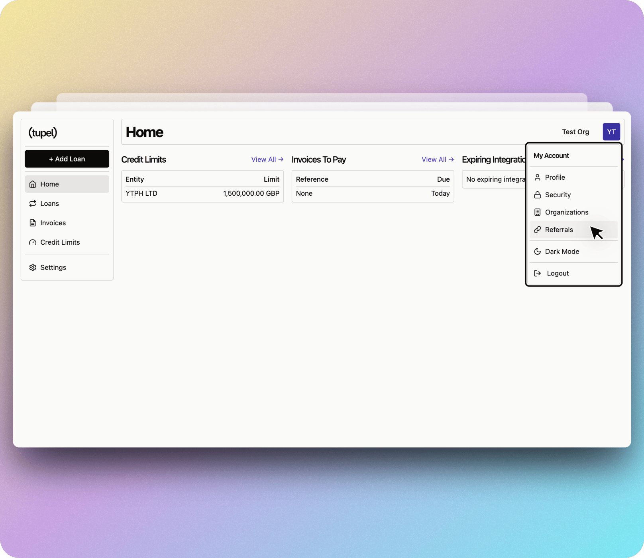This screenshot has height=558, width=644.
Task: Click the Add Loan button
Action: [67, 159]
